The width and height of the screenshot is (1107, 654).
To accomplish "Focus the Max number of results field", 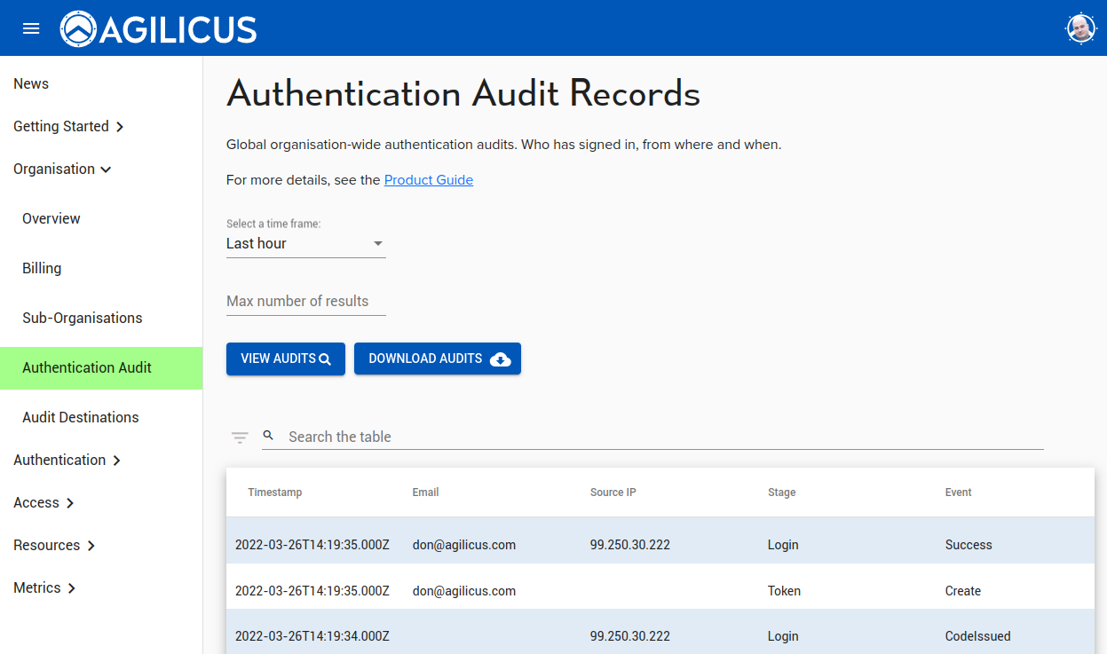I will (x=305, y=302).
